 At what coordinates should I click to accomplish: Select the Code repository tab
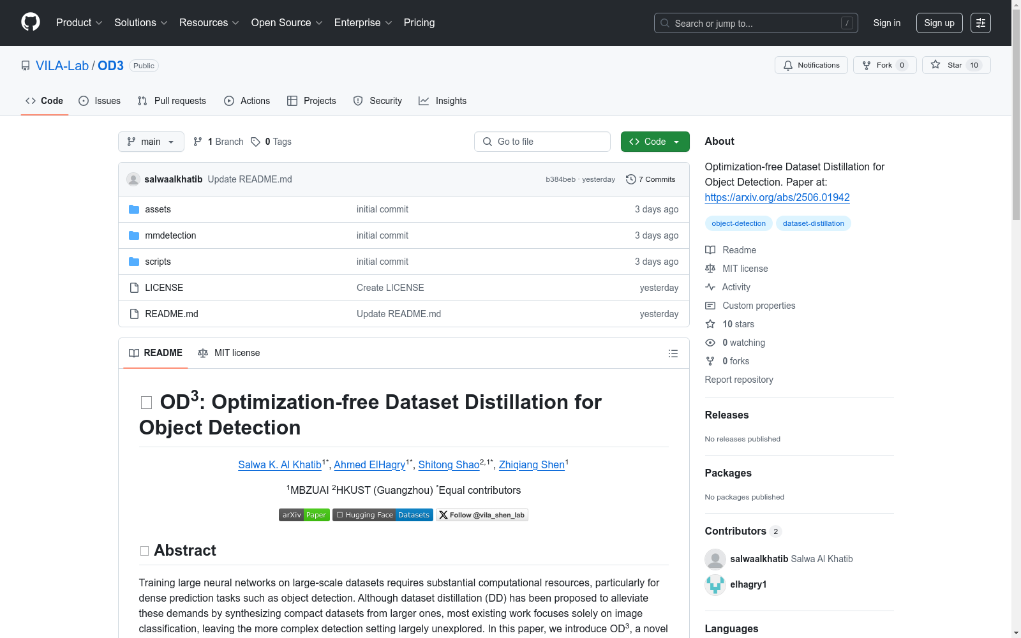(x=44, y=101)
